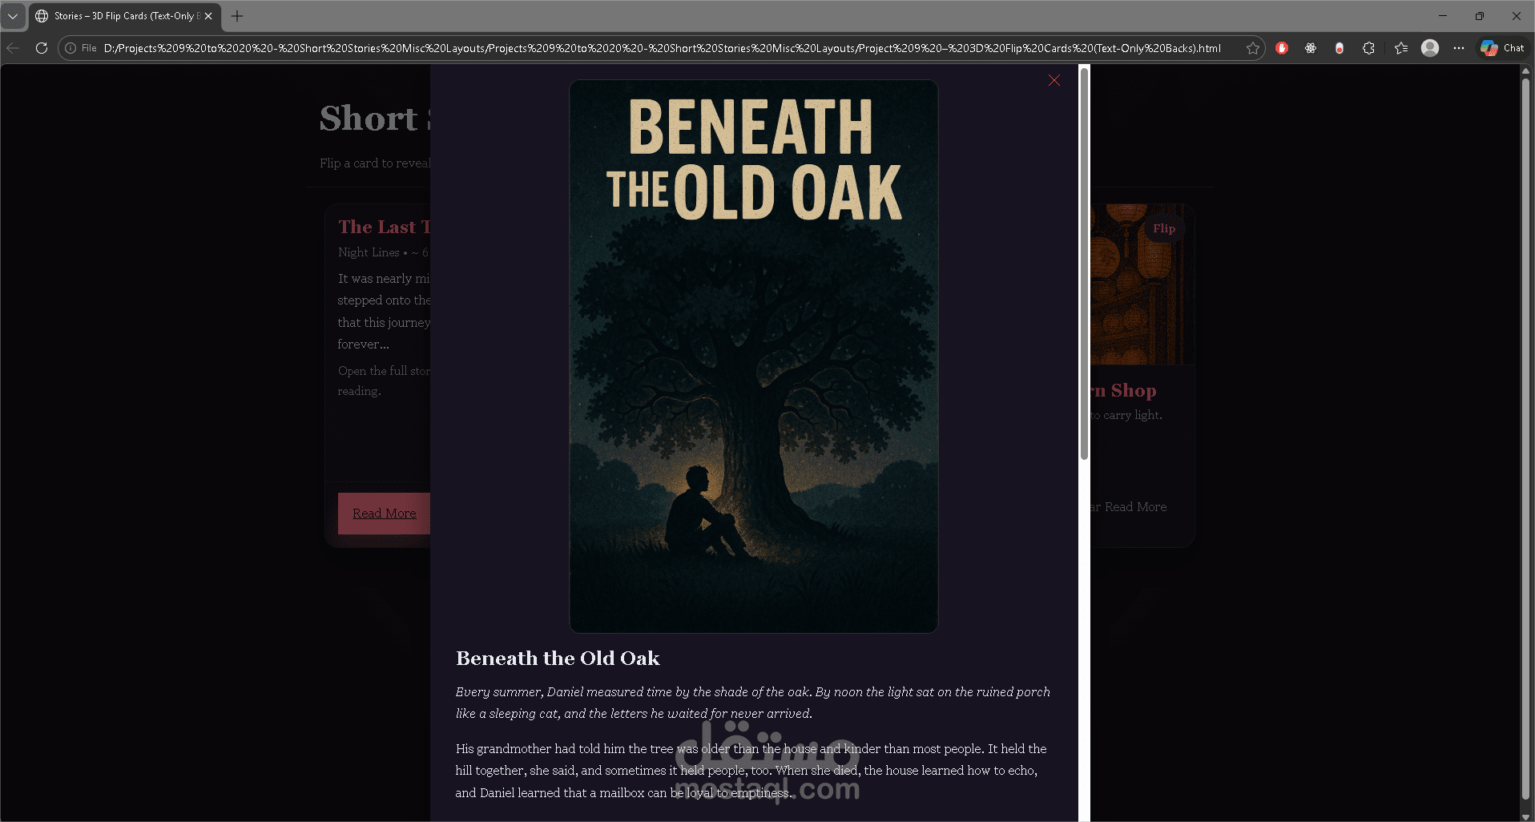The image size is (1535, 822).
Task: Click the red record extension icon
Action: click(1340, 48)
